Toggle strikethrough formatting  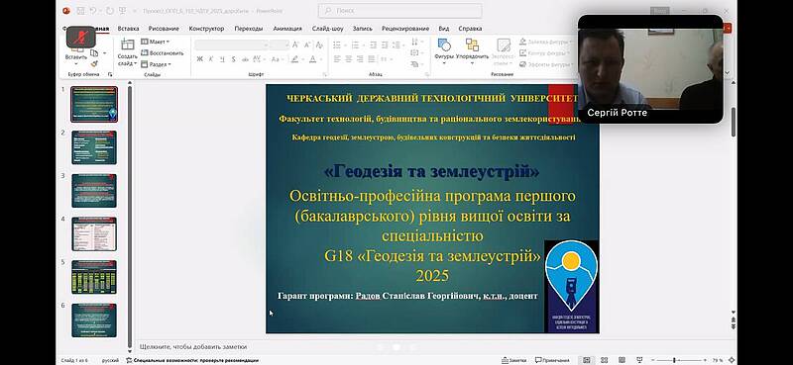coord(245,59)
